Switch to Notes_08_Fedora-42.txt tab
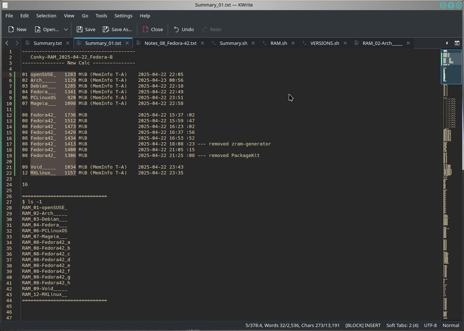 click(x=170, y=43)
